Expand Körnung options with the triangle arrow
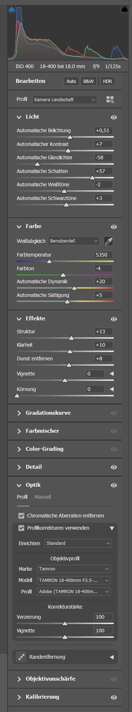The image size is (132, 712). pyautogui.click(x=112, y=389)
